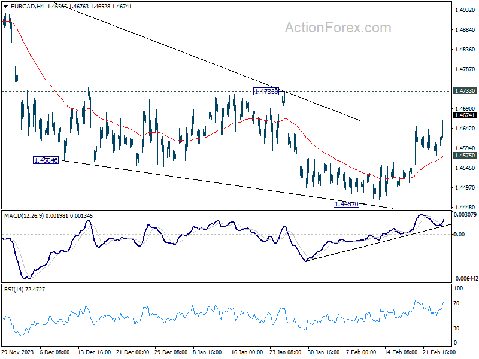Click the 1.49320 price scale value

465,10
